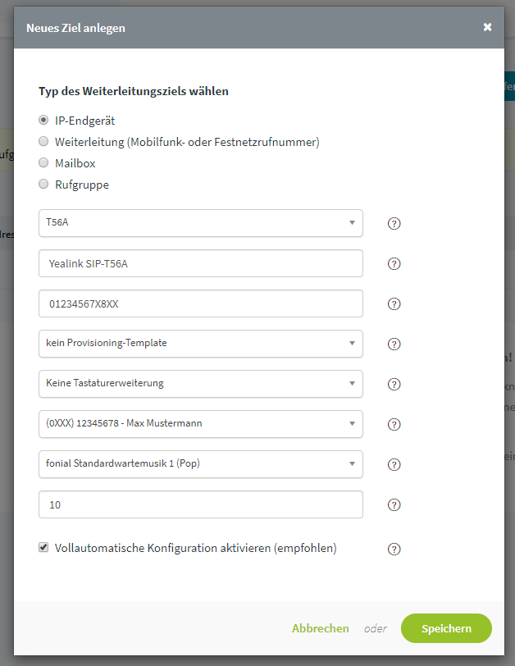Image resolution: width=515 pixels, height=666 pixels.
Task: Open help for Vollautomatische Konfiguration checkbox
Action: click(x=394, y=550)
